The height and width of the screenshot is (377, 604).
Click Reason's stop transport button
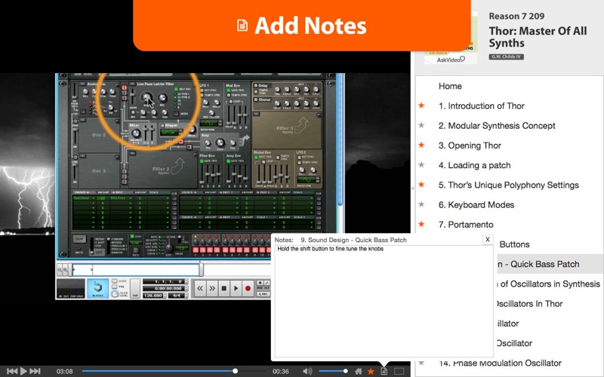click(x=223, y=289)
